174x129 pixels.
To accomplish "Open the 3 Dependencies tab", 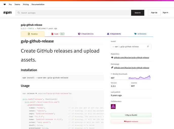I will pos(86,34).
